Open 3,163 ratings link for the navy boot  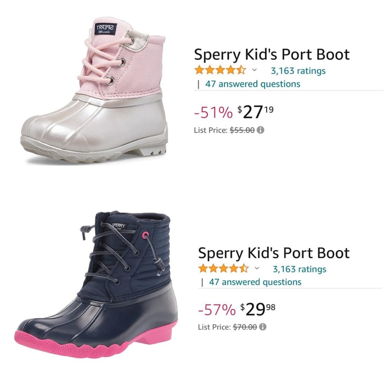(299, 269)
